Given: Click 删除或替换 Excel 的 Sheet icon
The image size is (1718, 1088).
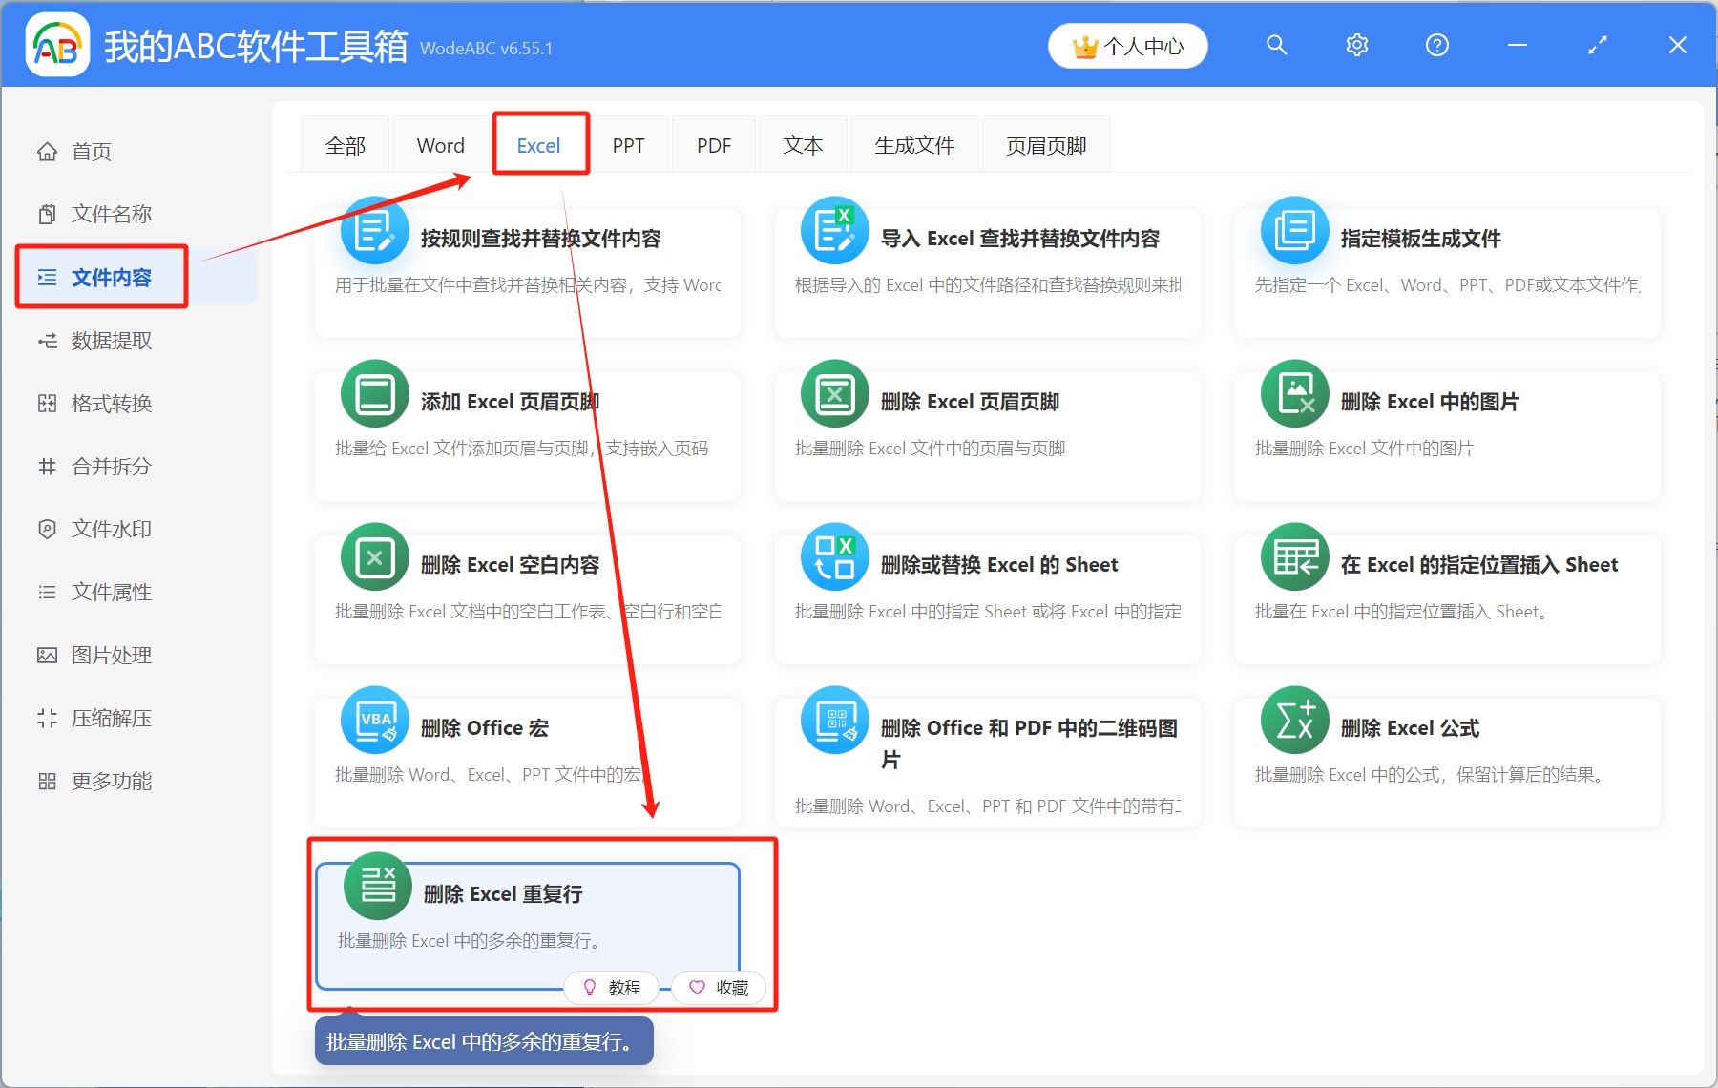Looking at the screenshot, I should click(x=835, y=557).
